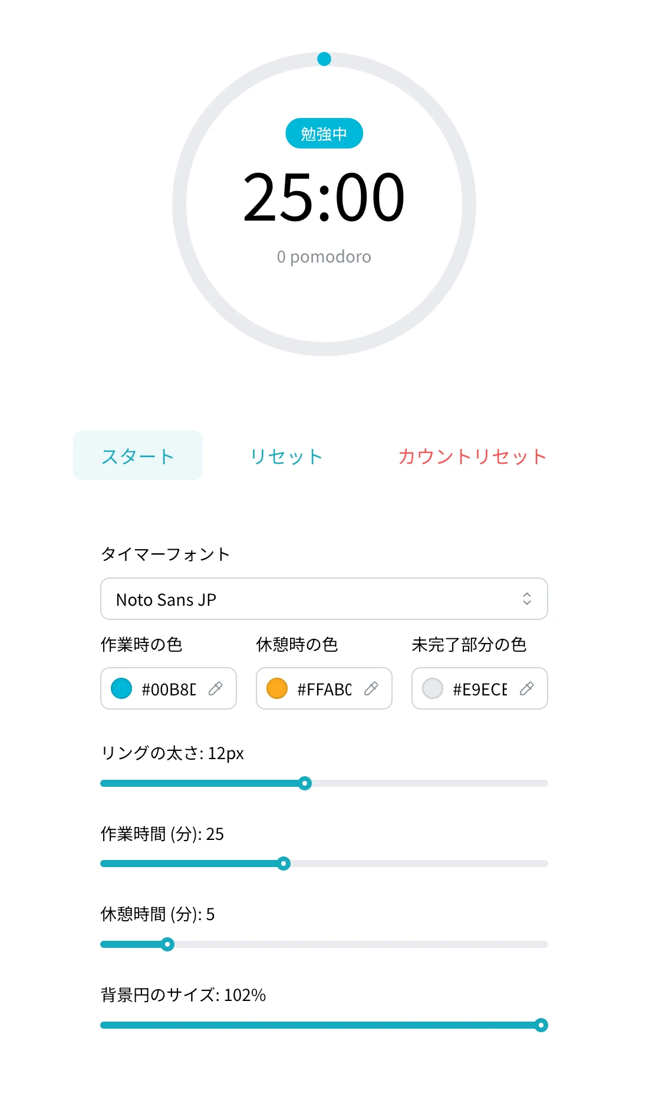Click the eyedropper icon for 未完了部分の色
672x1103 pixels.
527,688
